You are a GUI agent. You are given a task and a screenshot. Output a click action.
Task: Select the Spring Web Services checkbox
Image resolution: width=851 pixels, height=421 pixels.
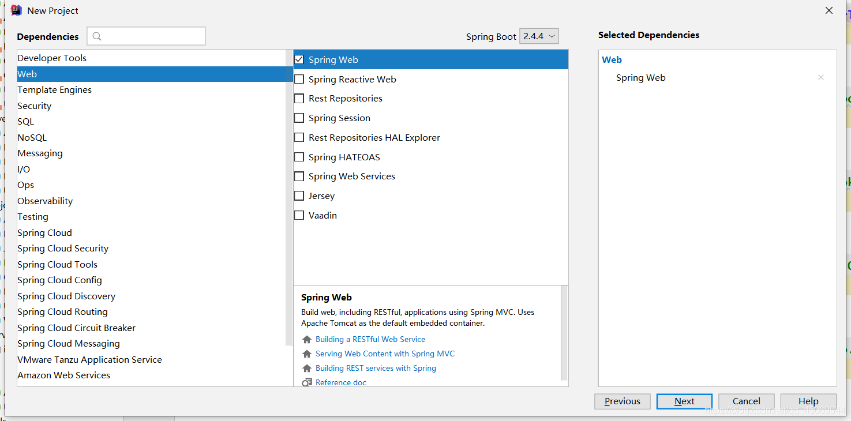point(299,176)
